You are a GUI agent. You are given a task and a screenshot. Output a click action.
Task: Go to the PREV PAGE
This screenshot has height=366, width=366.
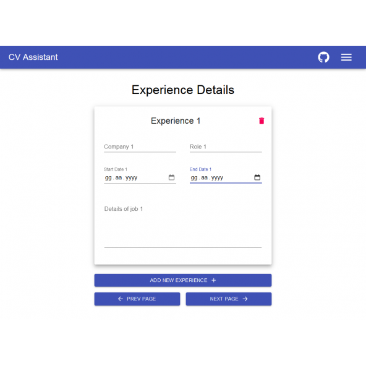[137, 299]
